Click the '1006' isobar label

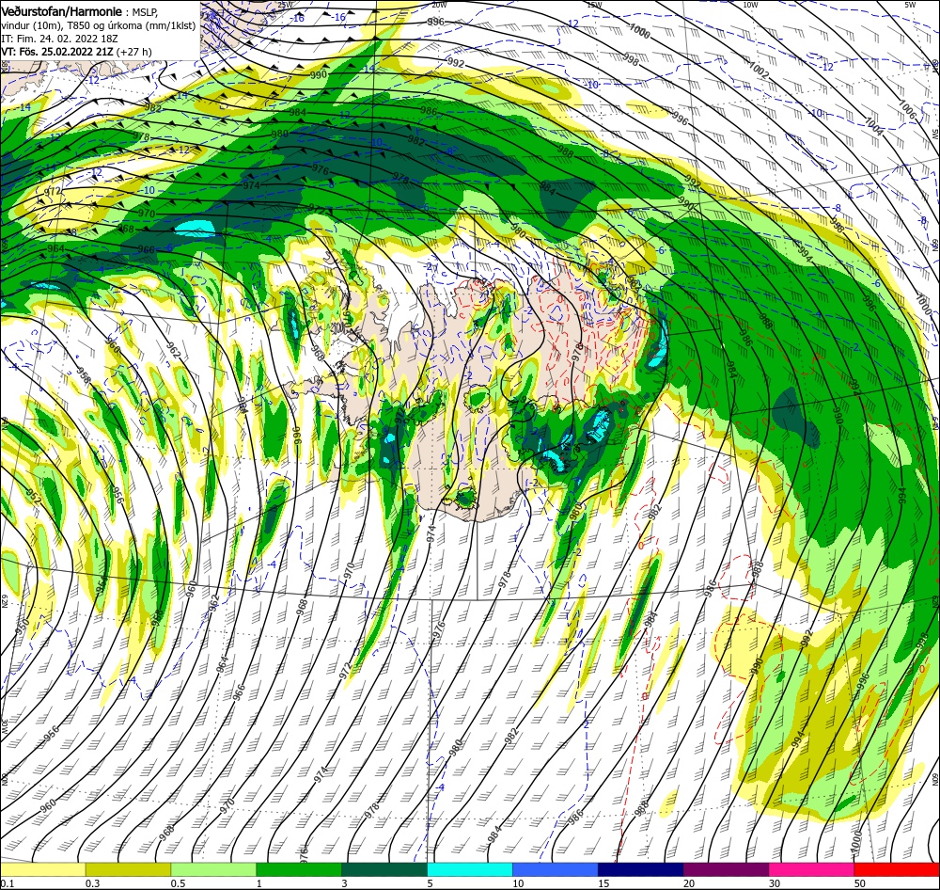pos(906,107)
